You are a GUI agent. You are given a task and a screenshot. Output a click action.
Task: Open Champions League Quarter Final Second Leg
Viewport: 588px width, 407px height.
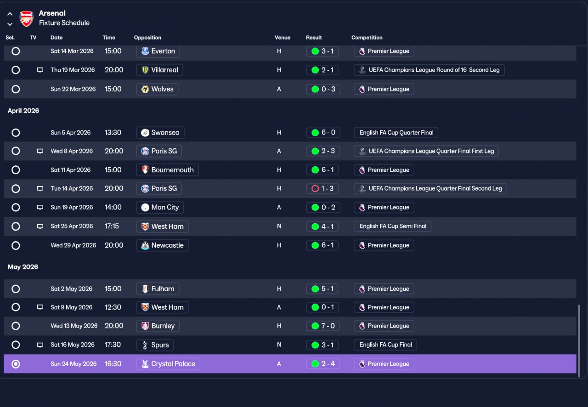point(430,188)
